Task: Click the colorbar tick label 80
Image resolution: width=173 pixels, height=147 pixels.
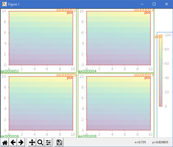Action: [x=167, y=49]
